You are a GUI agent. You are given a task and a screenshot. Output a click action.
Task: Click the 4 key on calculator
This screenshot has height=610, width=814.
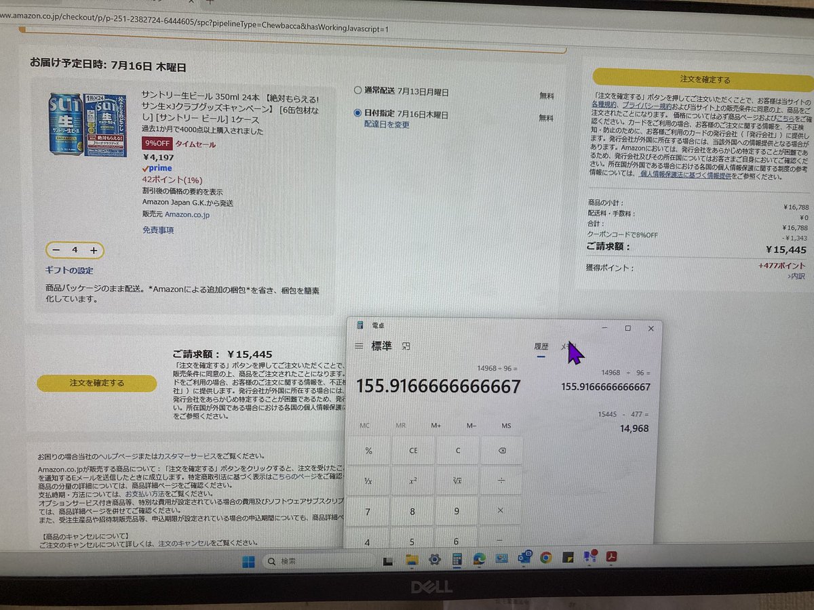[368, 540]
